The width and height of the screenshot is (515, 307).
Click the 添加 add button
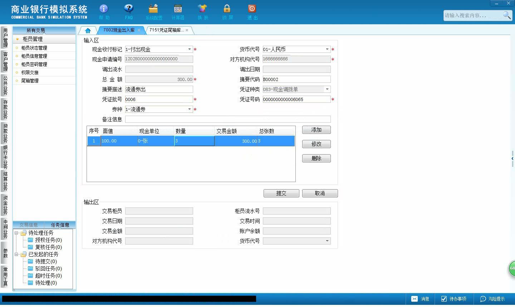coord(317,130)
